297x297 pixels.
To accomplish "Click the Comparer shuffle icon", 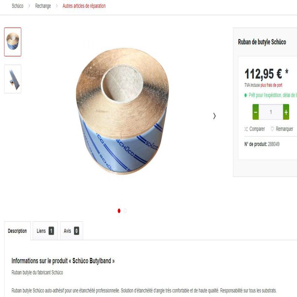I will [246, 129].
